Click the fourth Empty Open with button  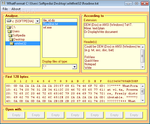tap(75, 115)
